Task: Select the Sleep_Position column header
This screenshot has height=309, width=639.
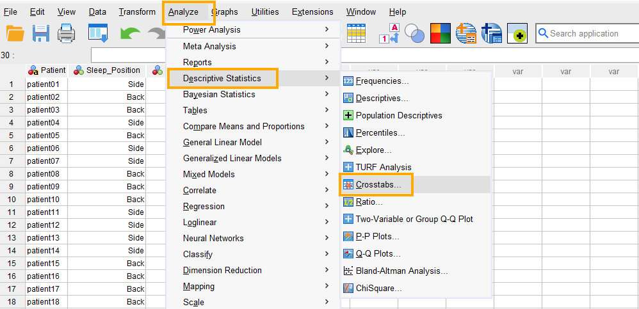Action: 107,70
